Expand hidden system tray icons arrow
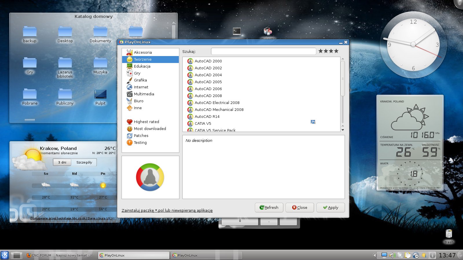 tap(375, 255)
